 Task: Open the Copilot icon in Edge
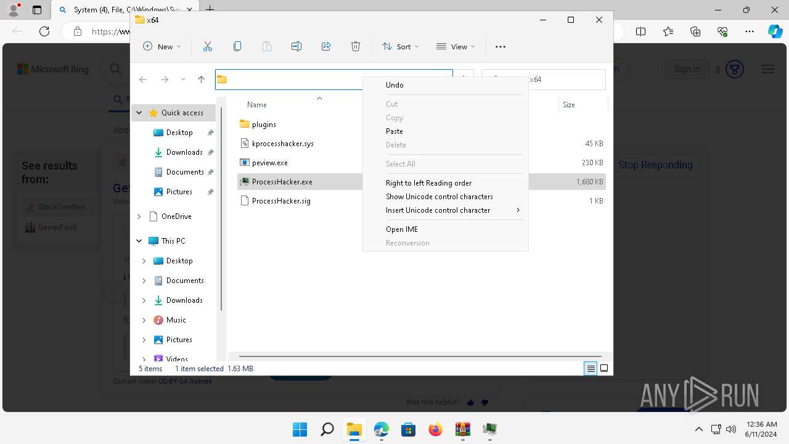click(775, 31)
